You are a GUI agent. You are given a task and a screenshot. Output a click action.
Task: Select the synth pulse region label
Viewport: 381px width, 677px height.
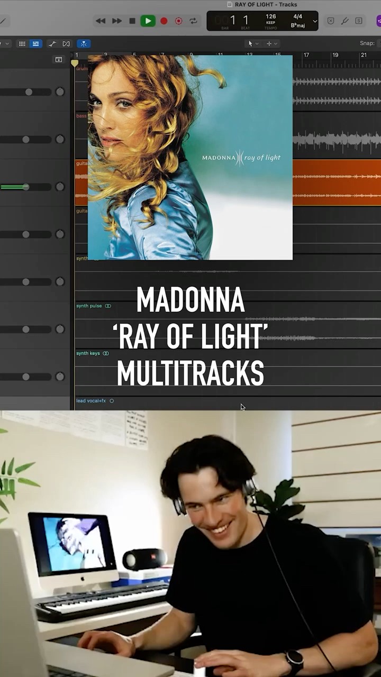click(89, 306)
